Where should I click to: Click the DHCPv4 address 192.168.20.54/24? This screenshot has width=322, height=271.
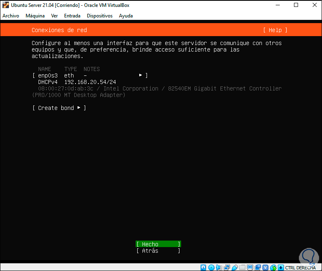[x=90, y=82]
